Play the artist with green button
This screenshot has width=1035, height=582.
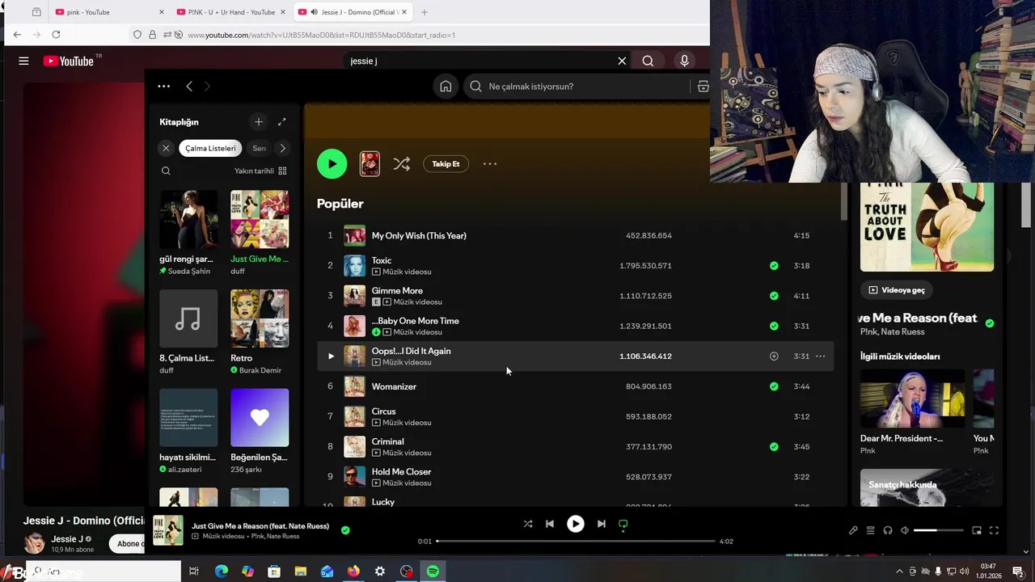tap(332, 164)
